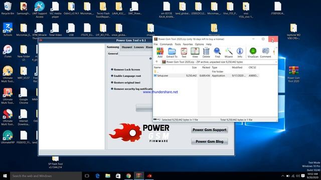Switch to the Lenovo tab in Power Gsm Tool

point(139,47)
